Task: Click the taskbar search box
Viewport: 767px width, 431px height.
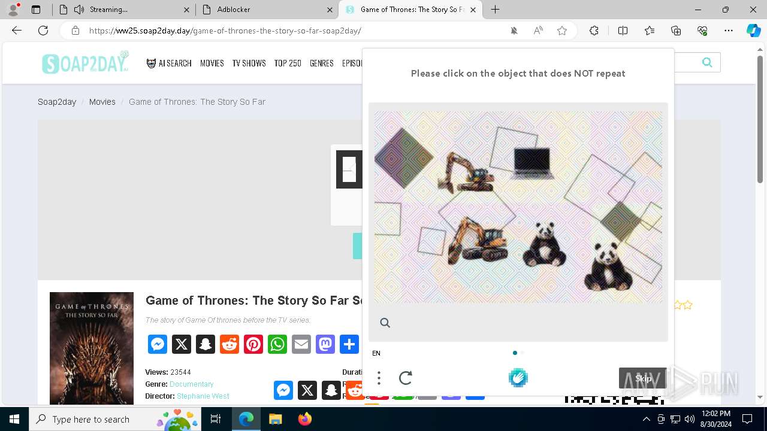Action: [115, 419]
